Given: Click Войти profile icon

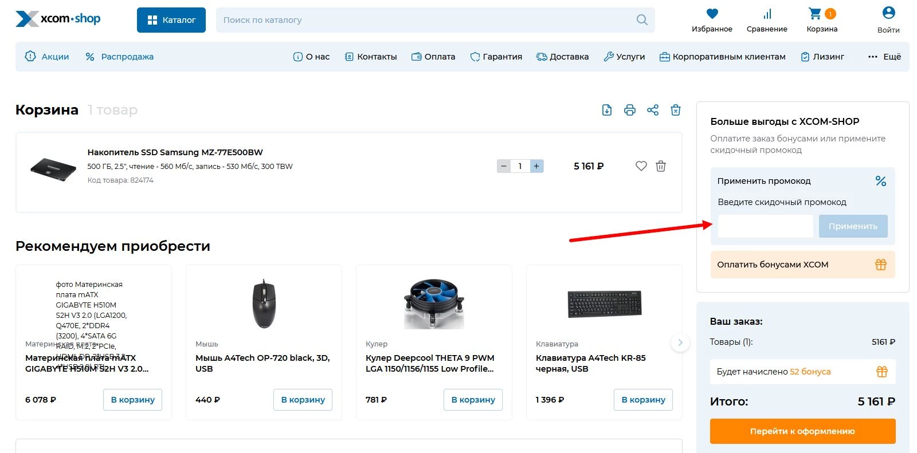Looking at the screenshot, I should coord(888,13).
